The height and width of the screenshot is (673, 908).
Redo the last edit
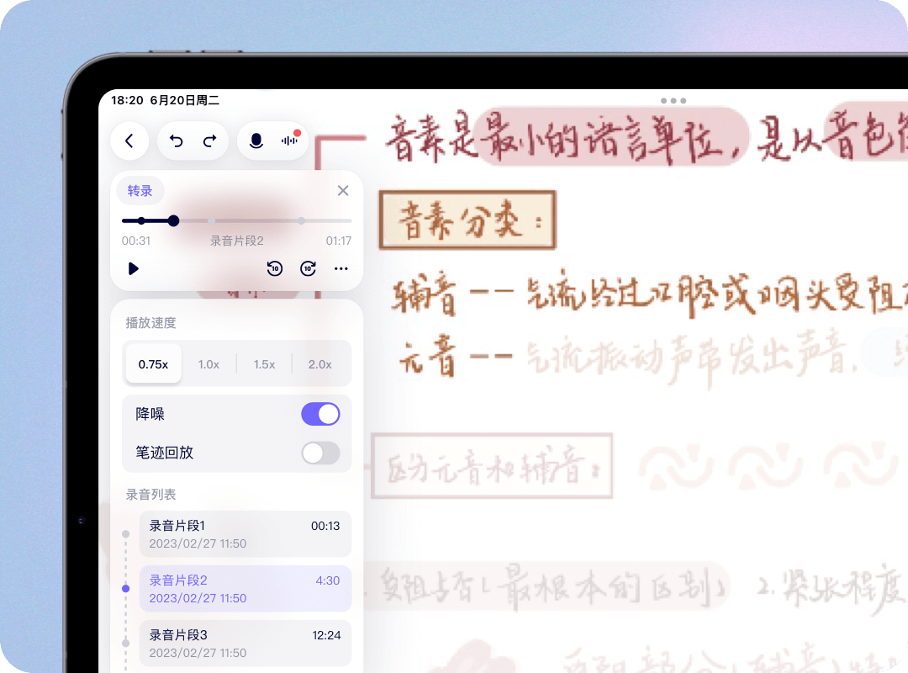click(x=210, y=140)
